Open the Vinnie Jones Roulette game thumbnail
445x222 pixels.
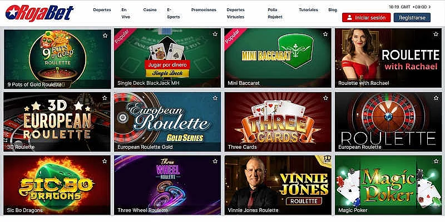[278, 185]
